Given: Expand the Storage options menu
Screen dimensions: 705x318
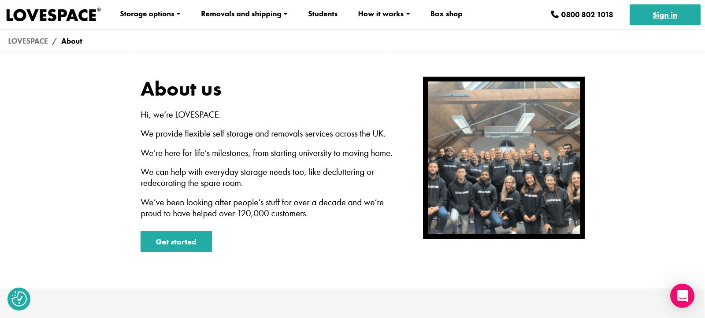Looking at the screenshot, I should [147, 14].
